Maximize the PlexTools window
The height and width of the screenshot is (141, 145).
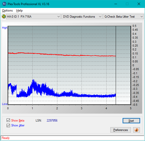pyautogui.click(x=127, y=4)
